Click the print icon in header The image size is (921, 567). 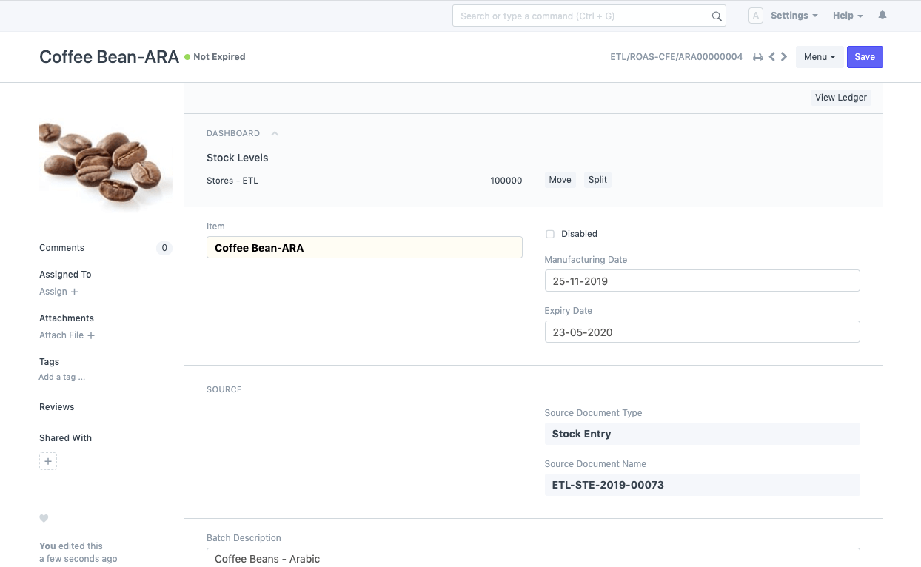tap(757, 57)
